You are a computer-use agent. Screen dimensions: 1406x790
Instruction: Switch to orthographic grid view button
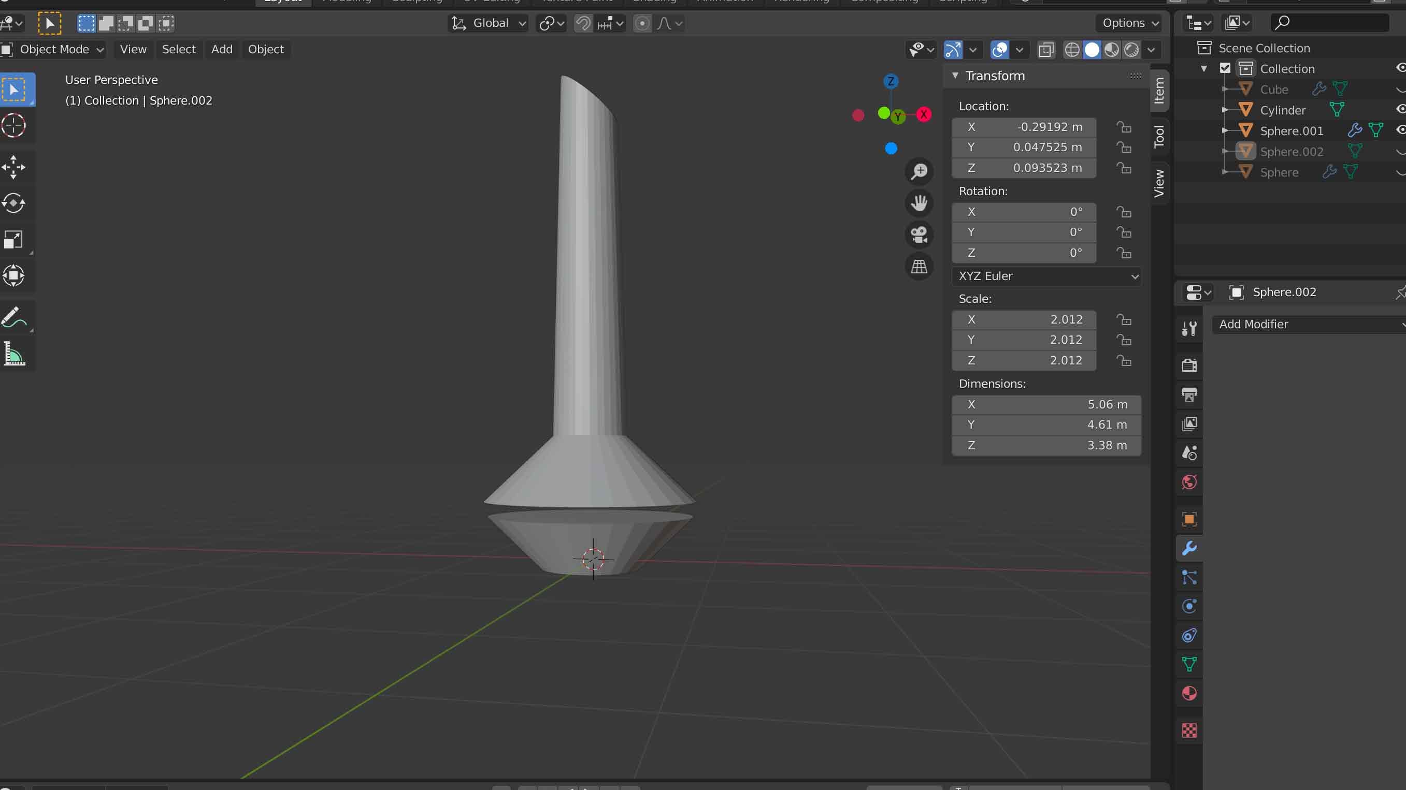919,267
